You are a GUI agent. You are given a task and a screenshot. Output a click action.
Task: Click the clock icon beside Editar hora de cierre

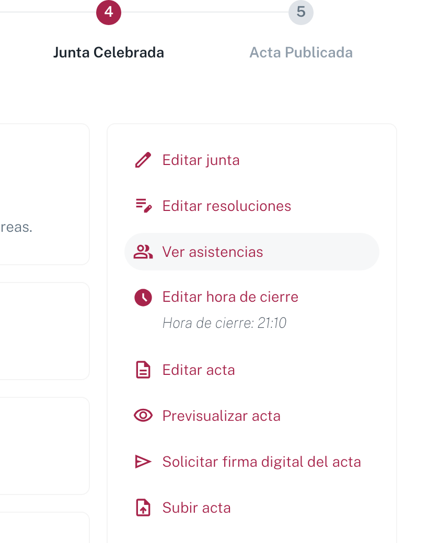(143, 298)
